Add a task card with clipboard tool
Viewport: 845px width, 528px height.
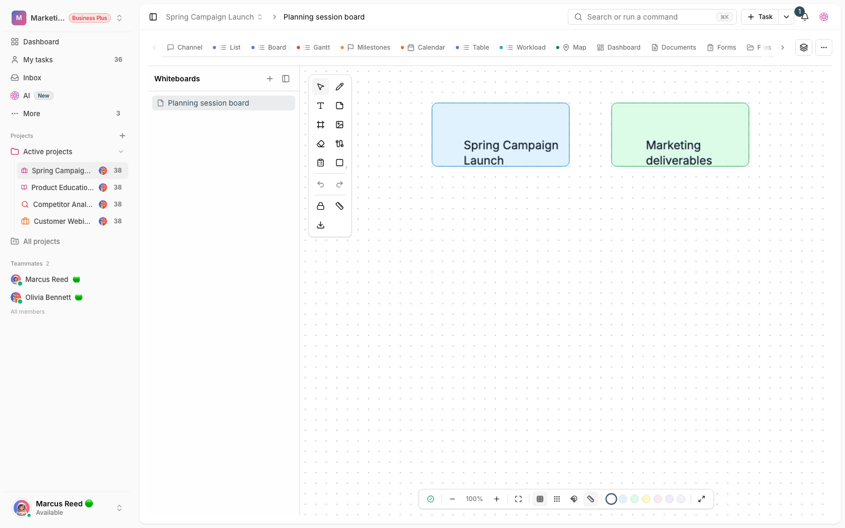coord(321,163)
